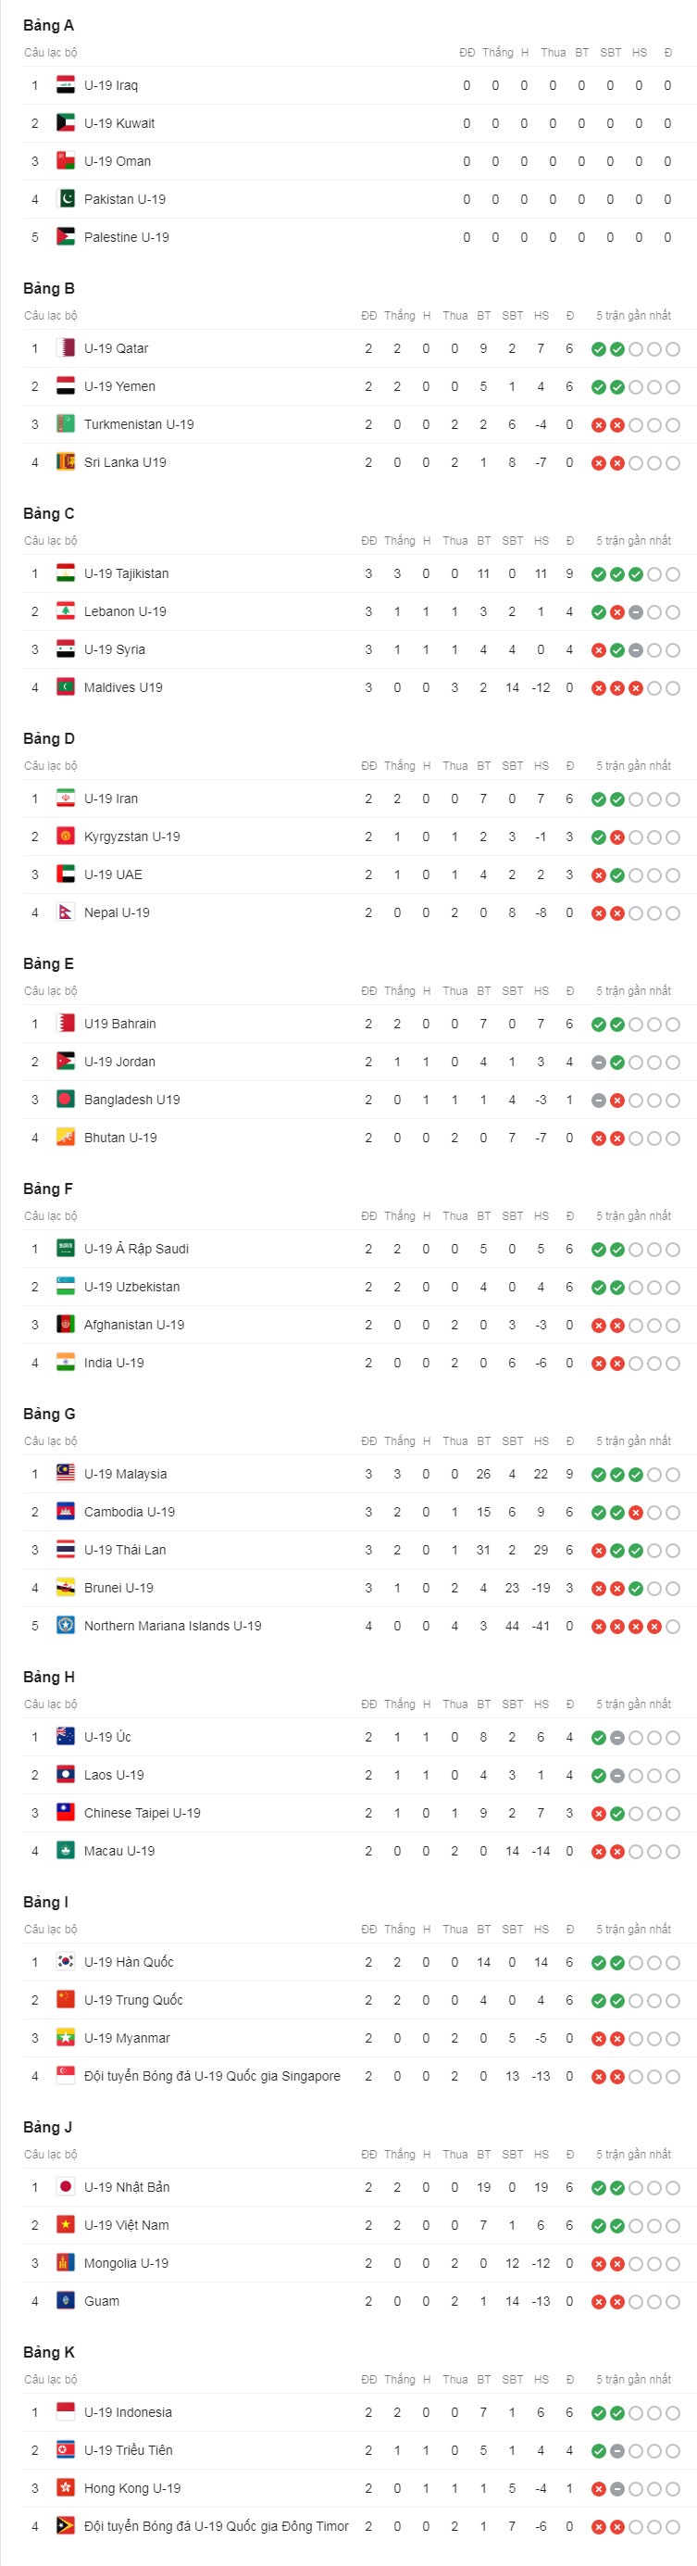Click the U-19 Qatar flag icon
The height and width of the screenshot is (2566, 697).
point(66,348)
